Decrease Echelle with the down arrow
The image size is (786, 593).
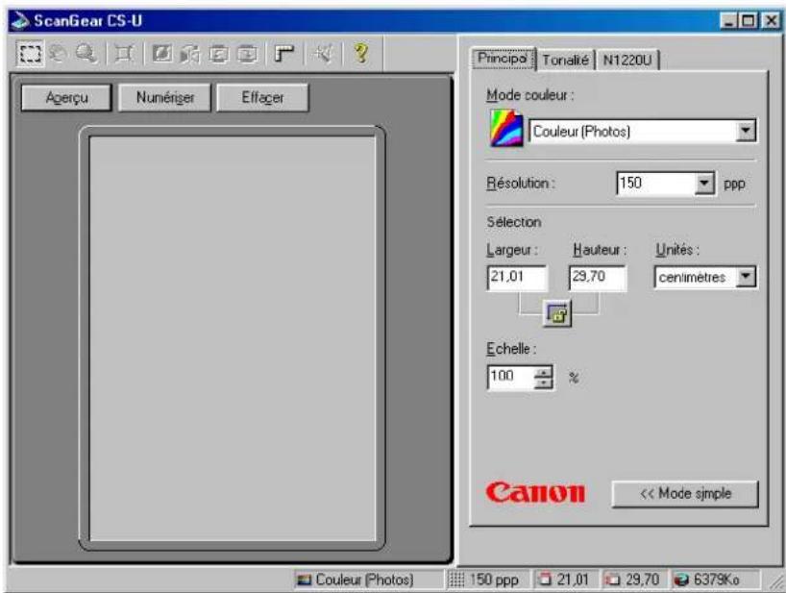coord(544,383)
